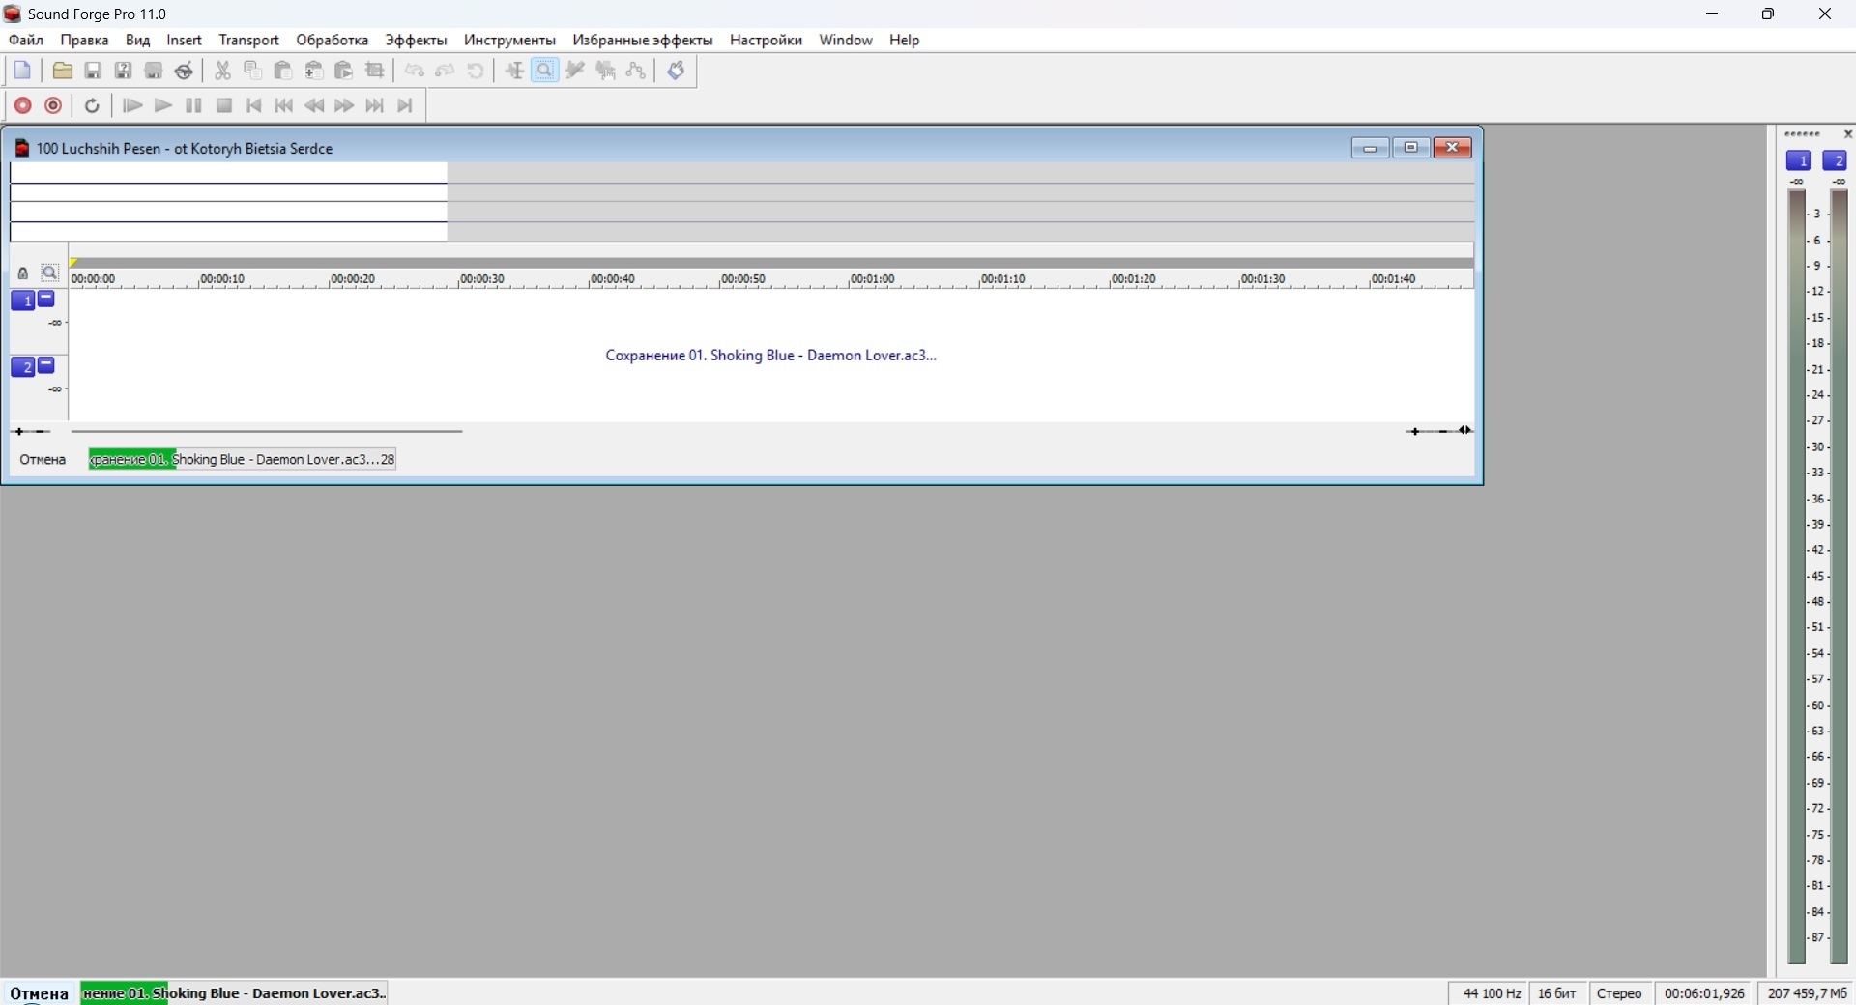
Task: Click the Cut scissors icon
Action: (x=223, y=71)
